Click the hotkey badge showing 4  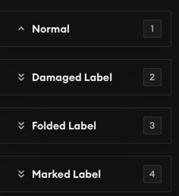[152, 174]
